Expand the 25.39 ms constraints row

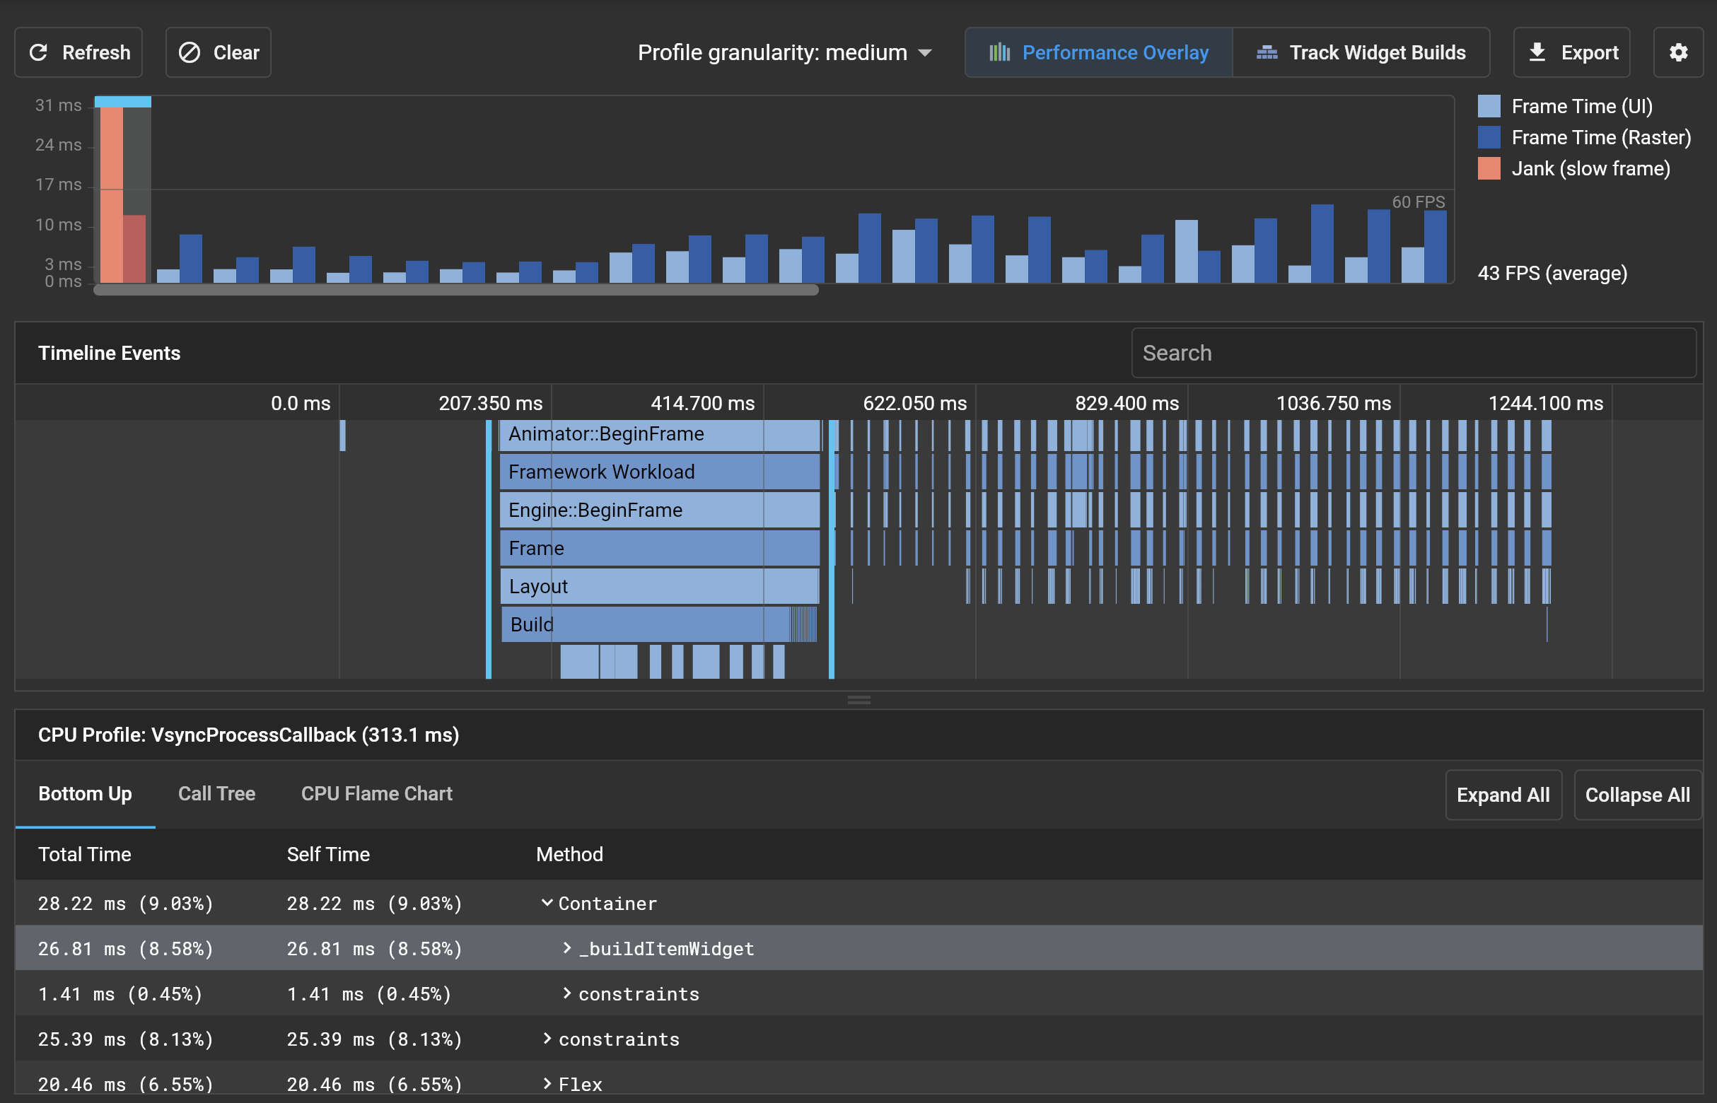[x=547, y=1038]
